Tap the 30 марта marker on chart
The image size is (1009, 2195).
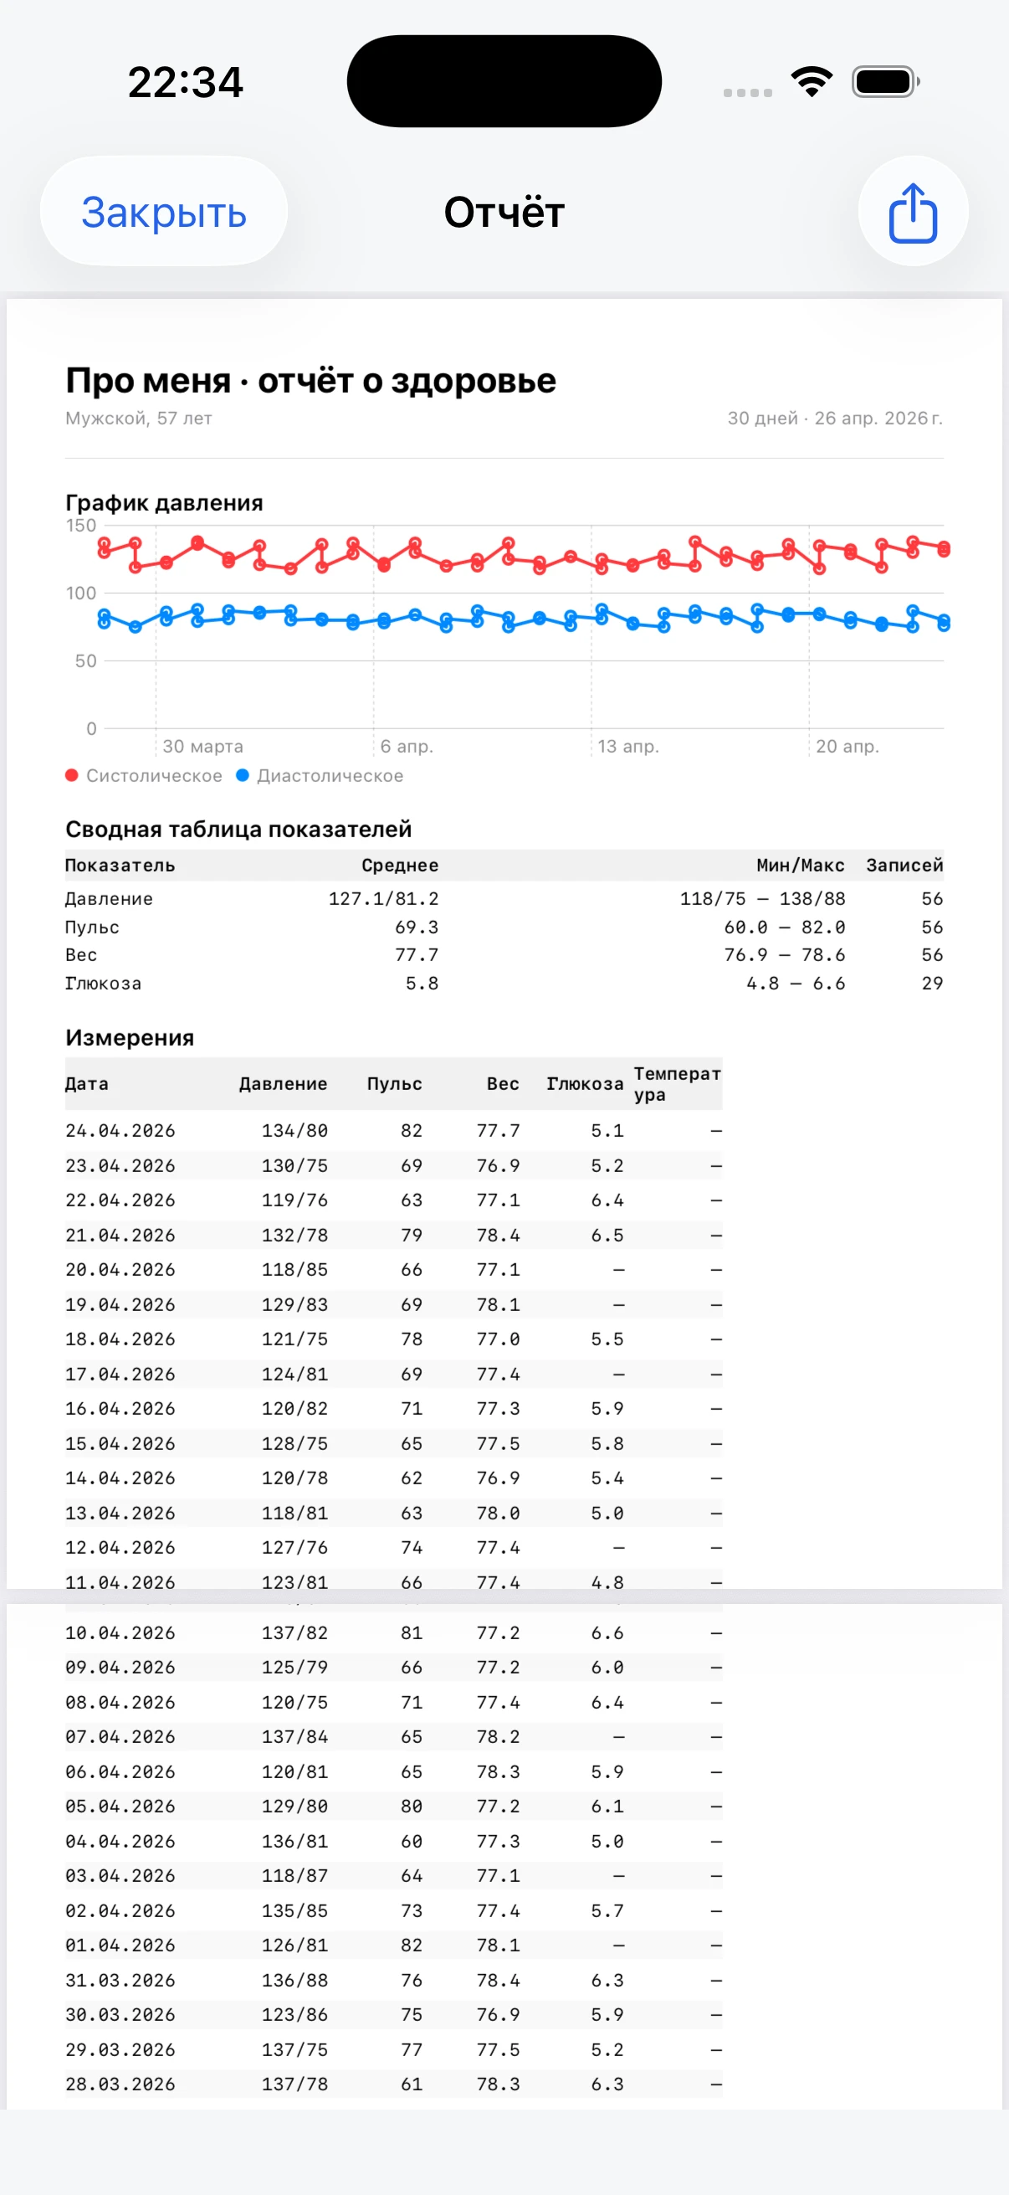[x=202, y=747]
